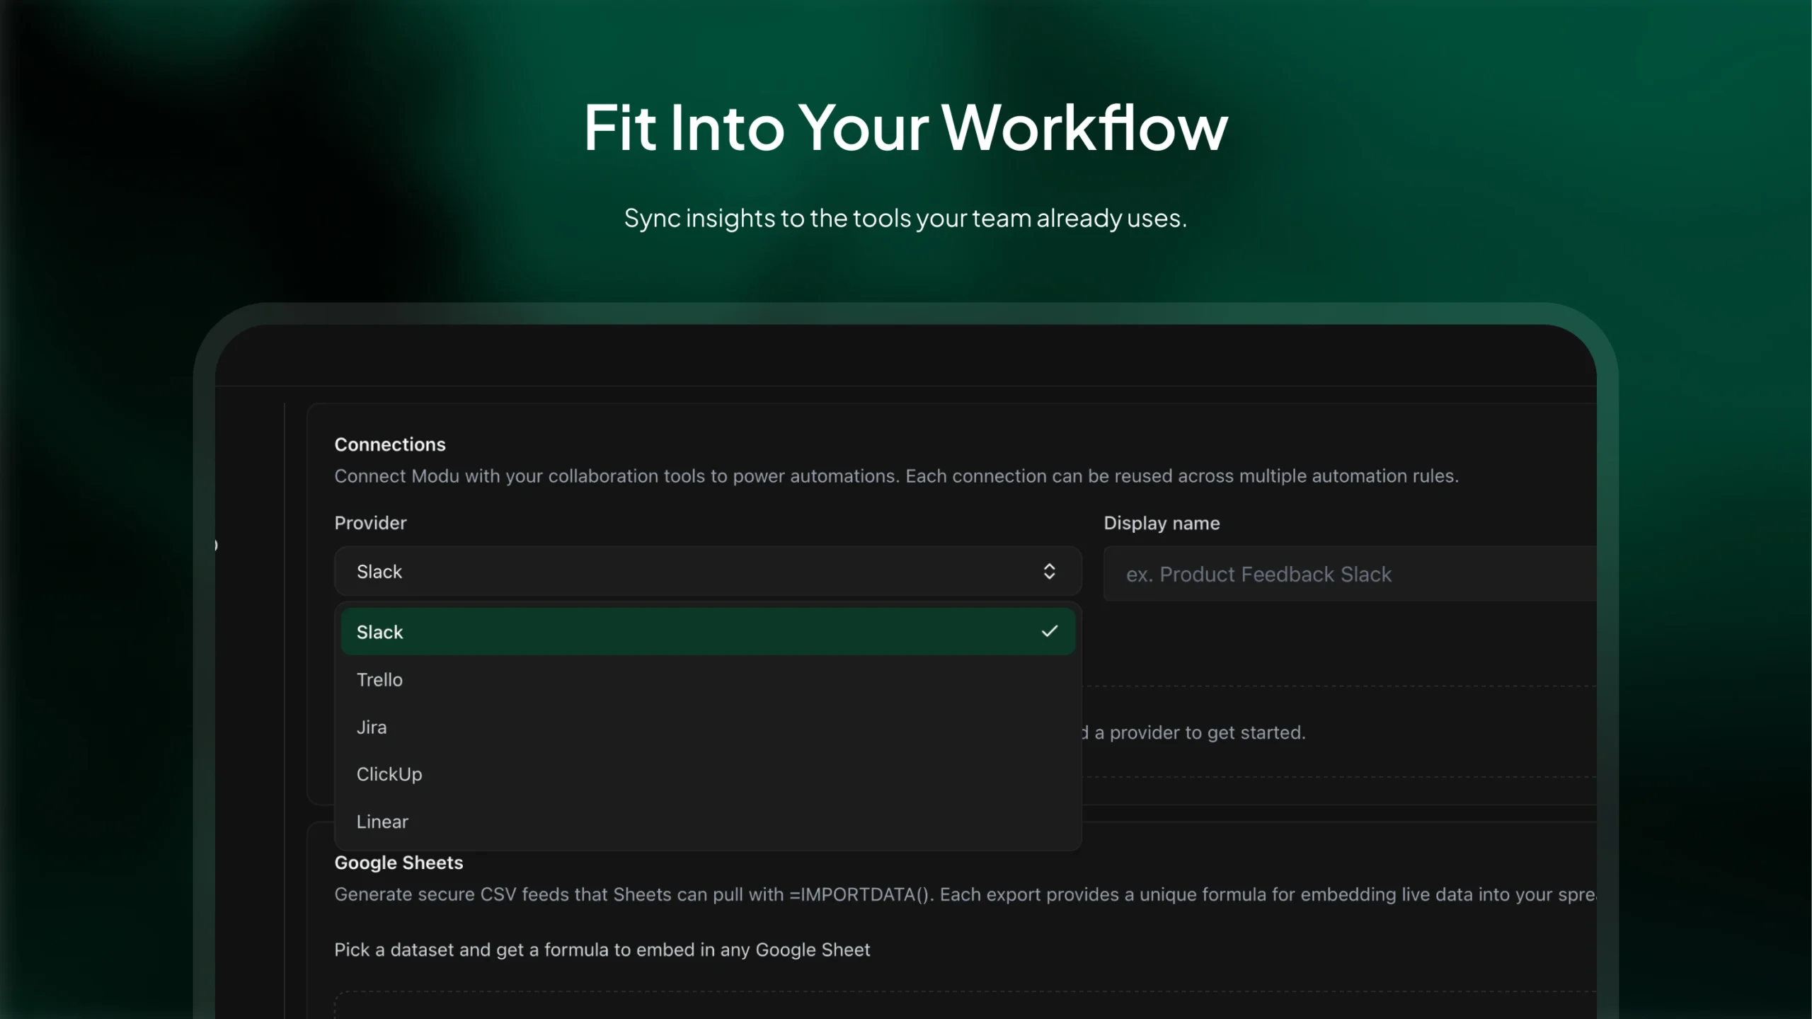Screen dimensions: 1812x1019
Task: Open the Provider combo box showing Slack
Action: [x=706, y=571]
